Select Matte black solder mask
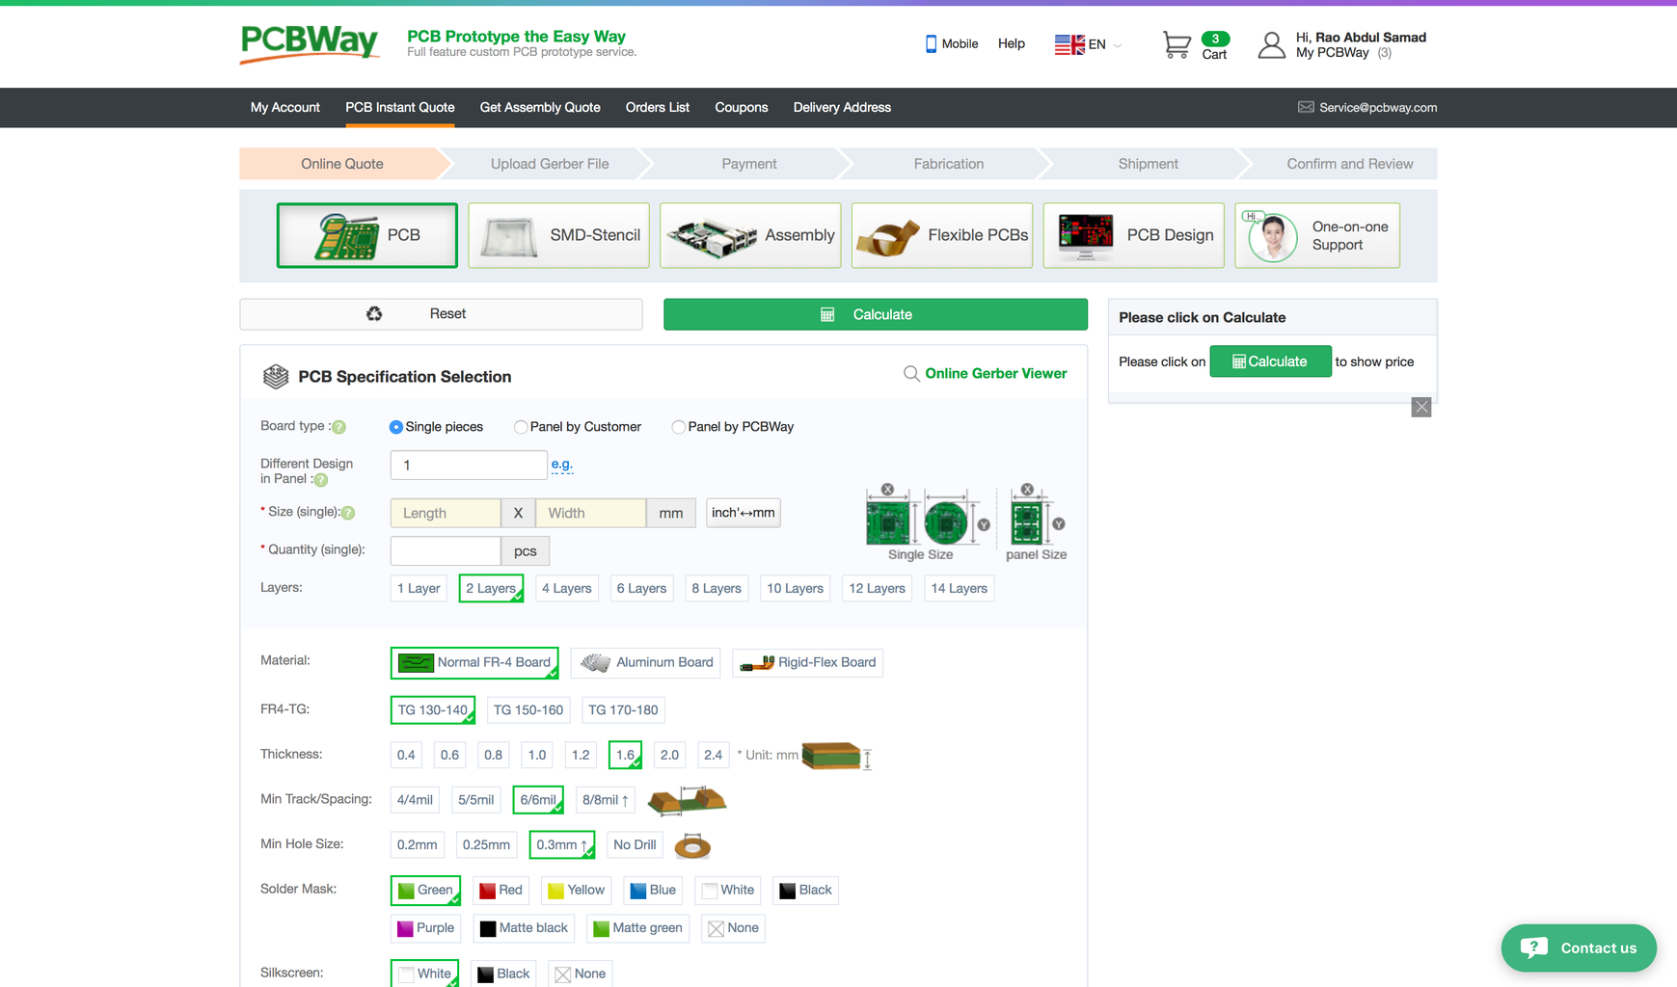 [x=524, y=928]
